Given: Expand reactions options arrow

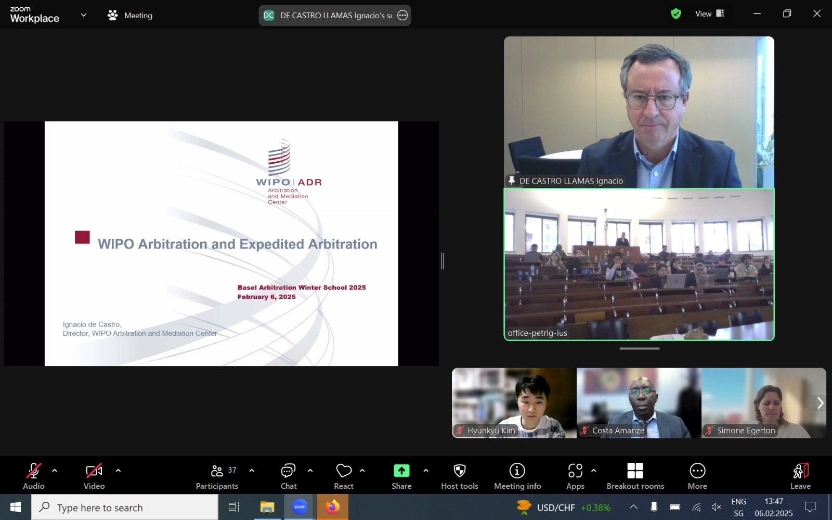Looking at the screenshot, I should [x=362, y=471].
